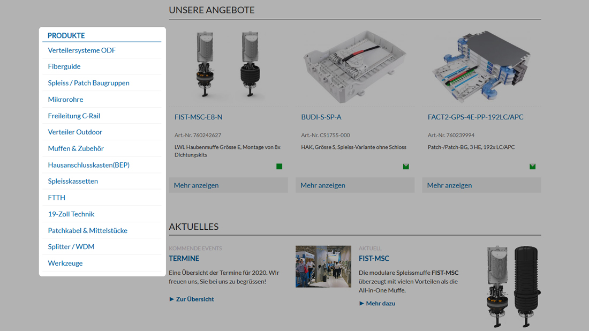Image resolution: width=589 pixels, height=331 pixels.
Task: Click description 'HAK, Grösse S, Spleiss-Variante ohne Schloss'
Action: click(x=353, y=147)
